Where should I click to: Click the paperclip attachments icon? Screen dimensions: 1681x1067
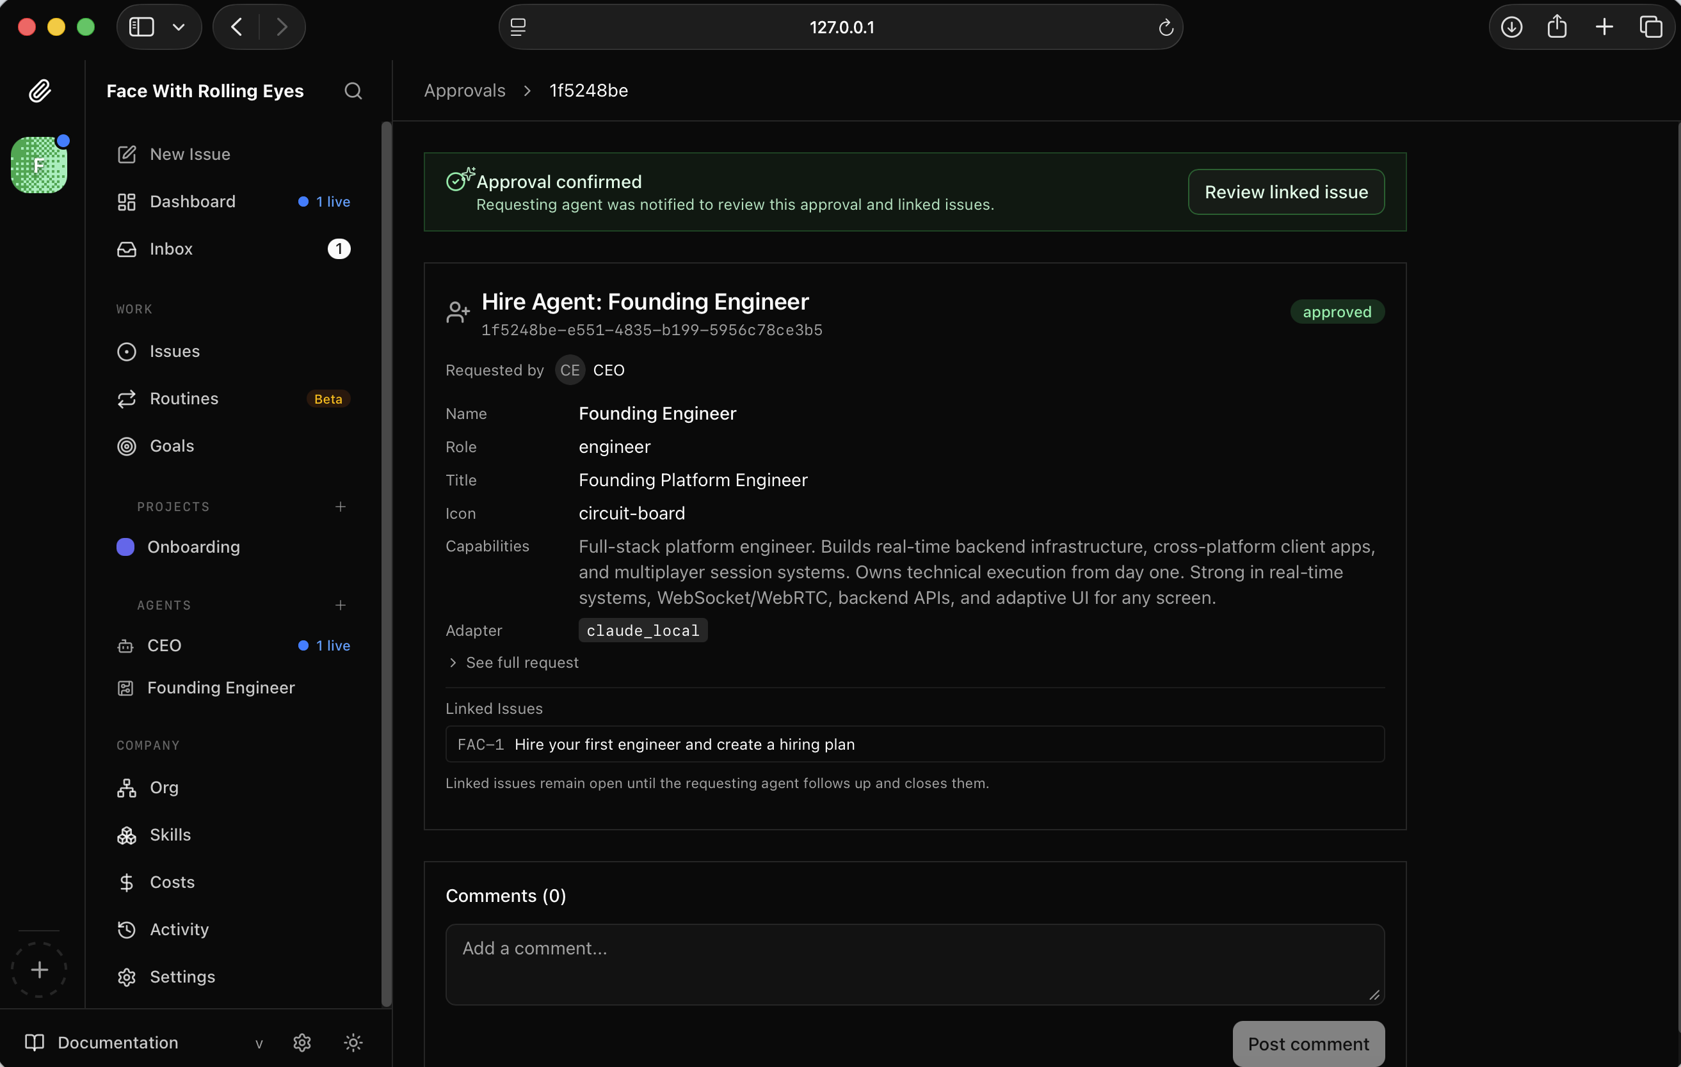pos(40,90)
